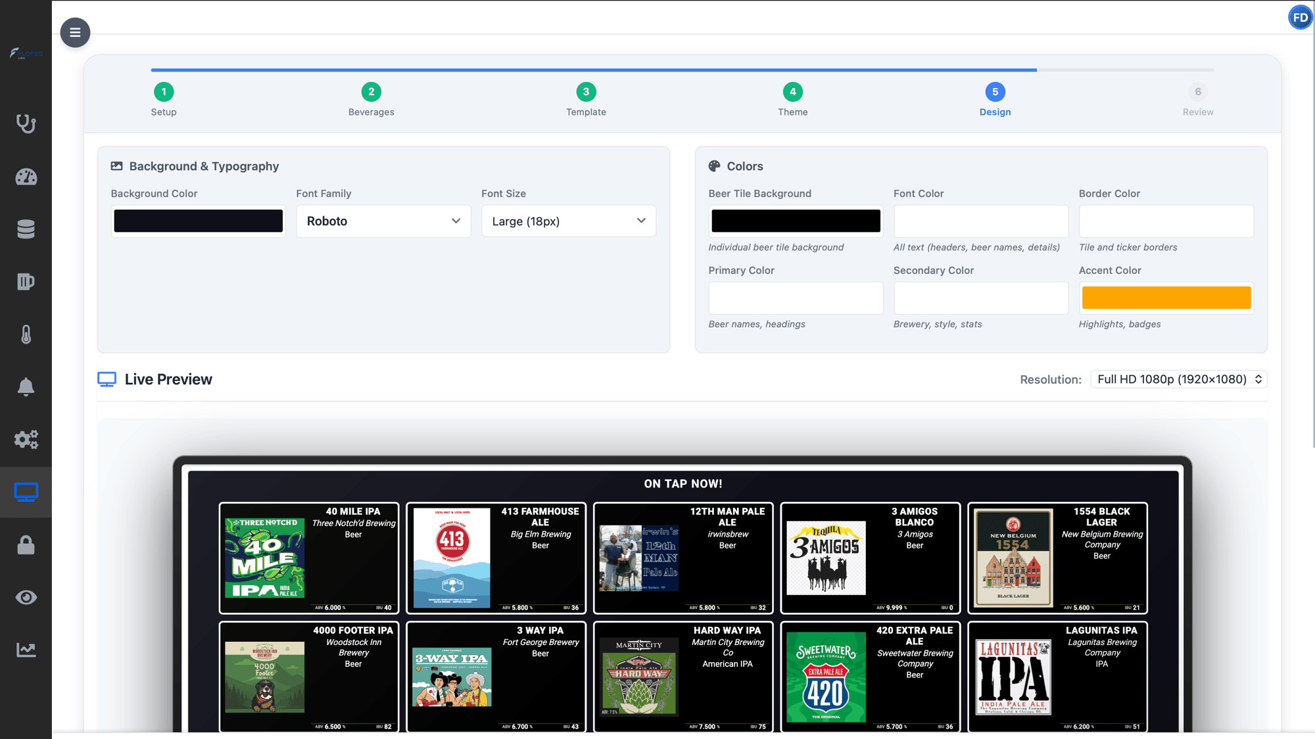This screenshot has height=739, width=1315.
Task: Select the database stack sidebar icon
Action: pos(26,229)
